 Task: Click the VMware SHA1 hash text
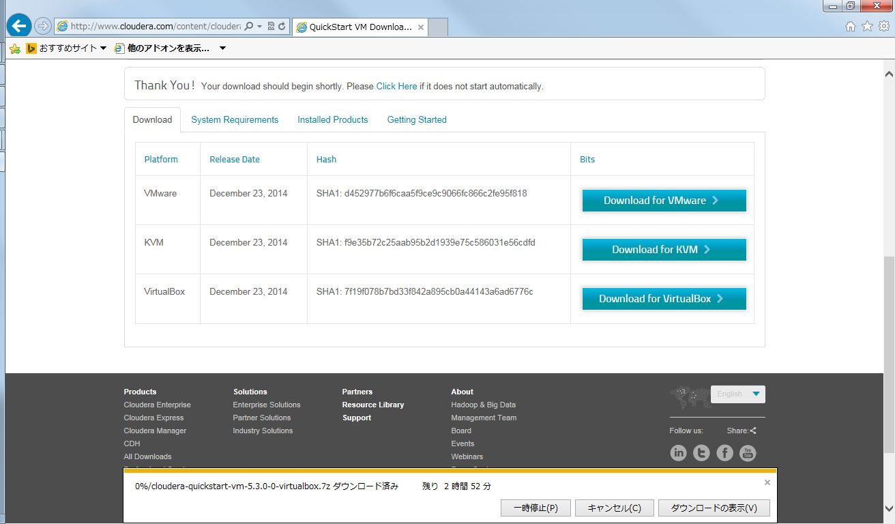click(422, 193)
